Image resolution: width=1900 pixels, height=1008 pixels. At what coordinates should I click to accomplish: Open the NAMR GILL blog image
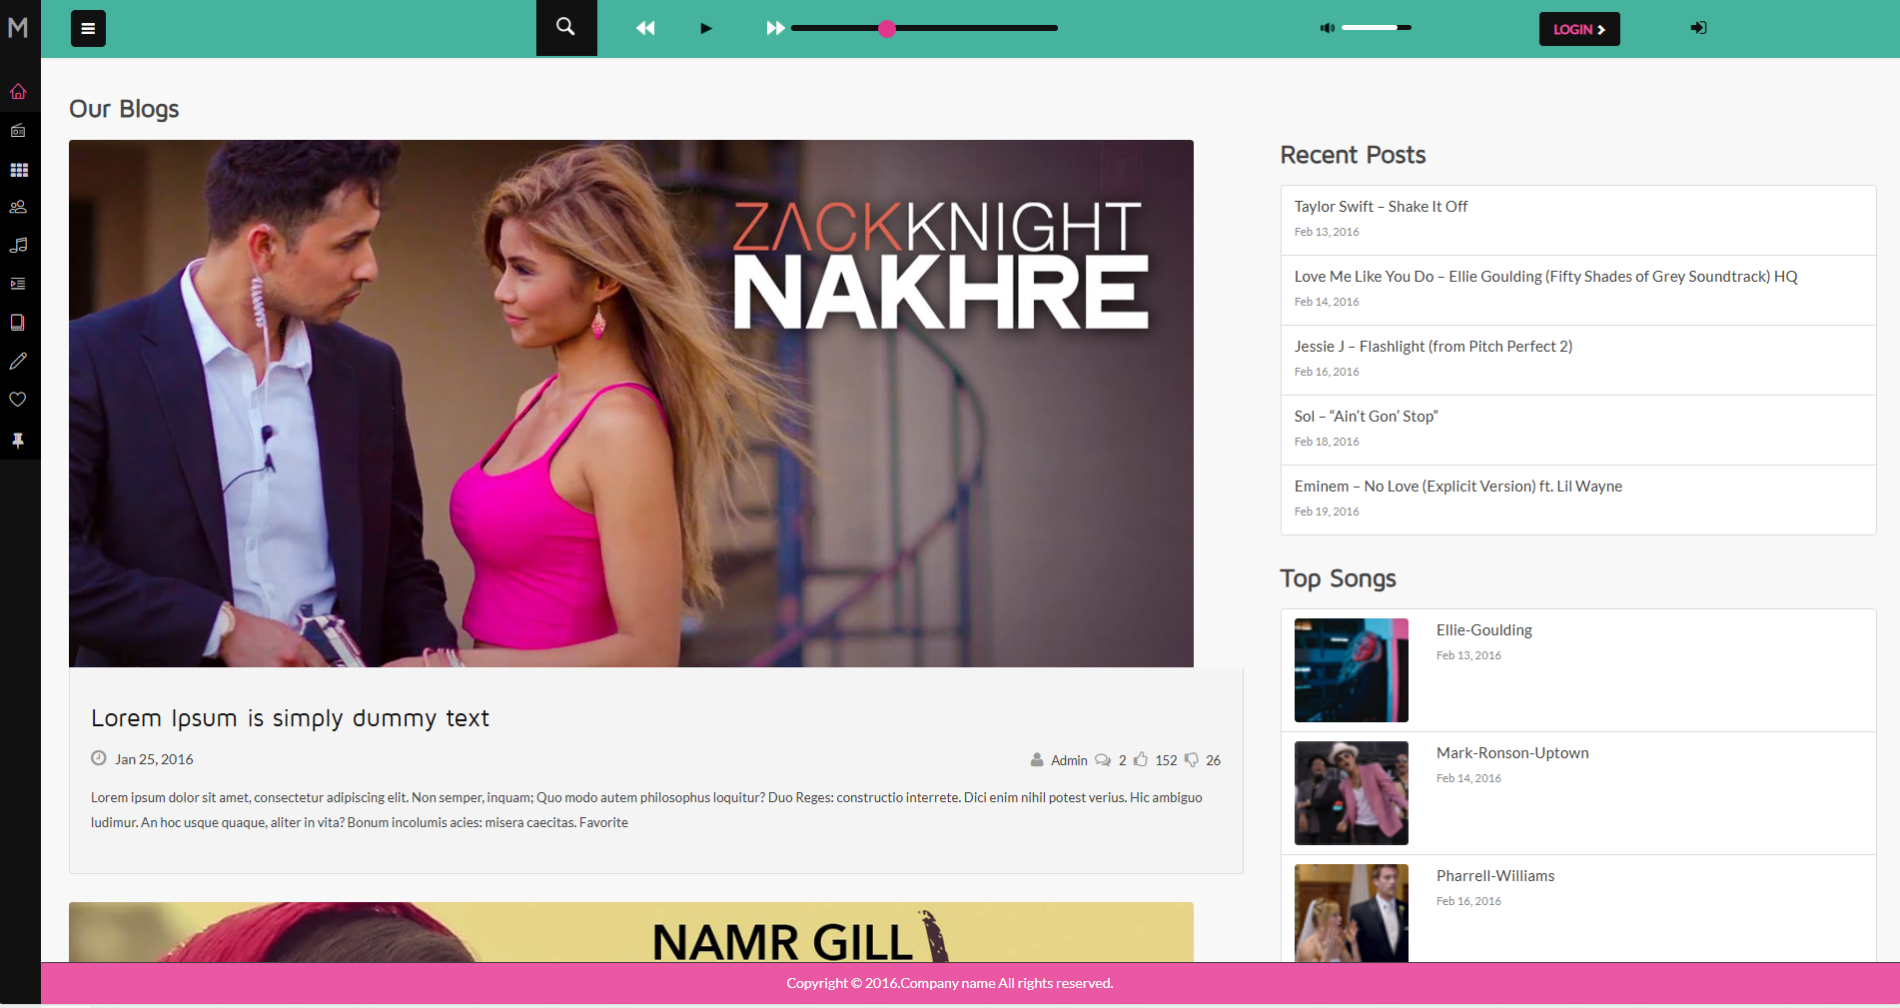(631, 932)
